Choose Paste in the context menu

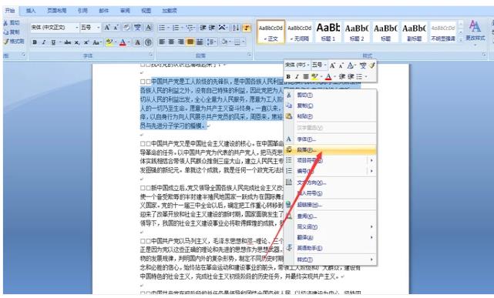click(x=330, y=116)
